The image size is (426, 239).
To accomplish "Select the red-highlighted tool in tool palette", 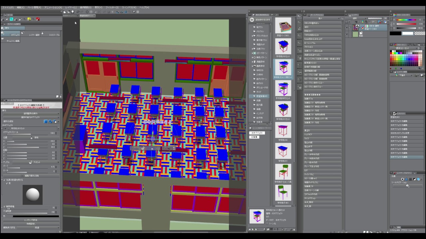I will [x=38, y=19].
